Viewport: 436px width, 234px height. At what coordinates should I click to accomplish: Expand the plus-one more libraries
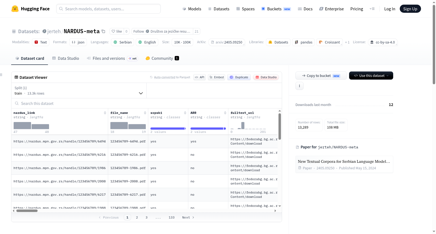(347, 42)
